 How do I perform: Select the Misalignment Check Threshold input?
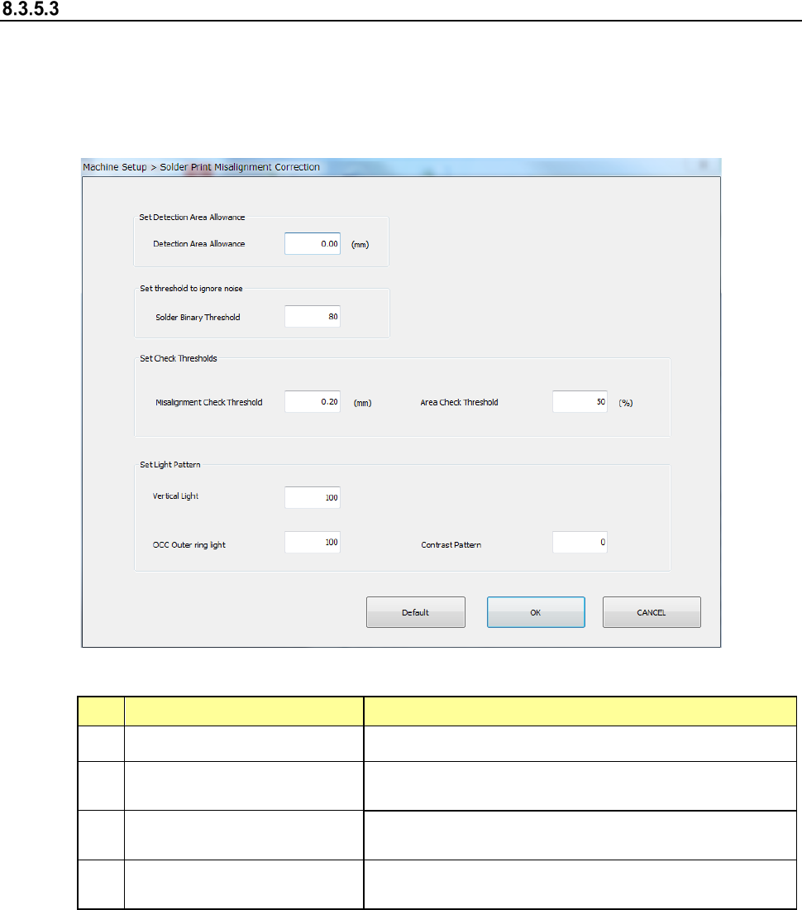coord(312,401)
